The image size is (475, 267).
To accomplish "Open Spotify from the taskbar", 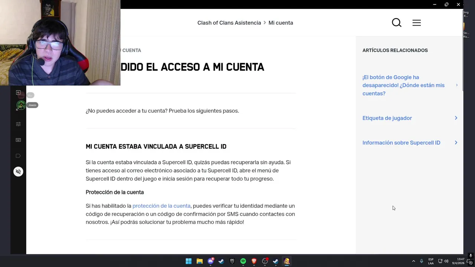I will pyautogui.click(x=243, y=261).
